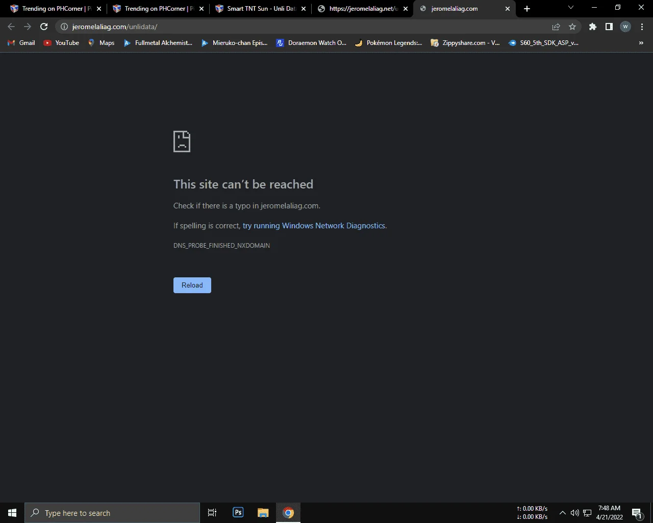Viewport: 653px width, 523px height.
Task: Show hidden system tray icons
Action: [x=563, y=513]
